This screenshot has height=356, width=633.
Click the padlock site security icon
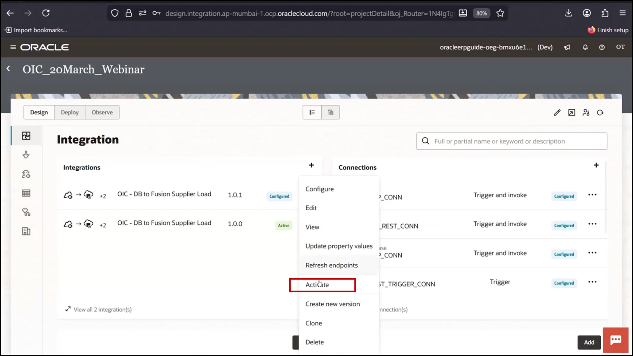(x=129, y=13)
